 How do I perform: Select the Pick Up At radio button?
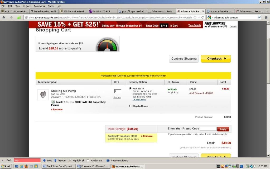click(130, 88)
